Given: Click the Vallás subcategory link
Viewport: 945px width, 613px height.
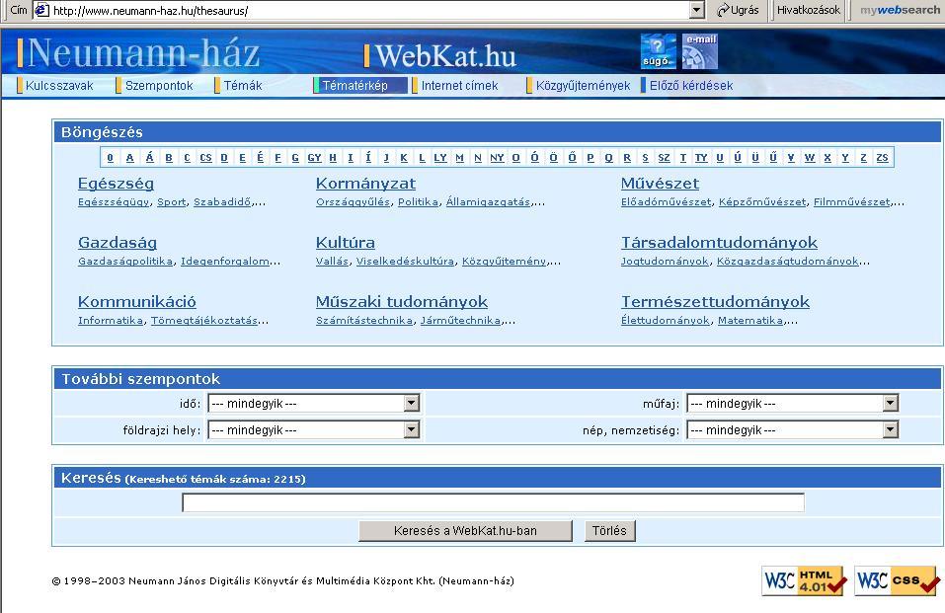Looking at the screenshot, I should 332,261.
